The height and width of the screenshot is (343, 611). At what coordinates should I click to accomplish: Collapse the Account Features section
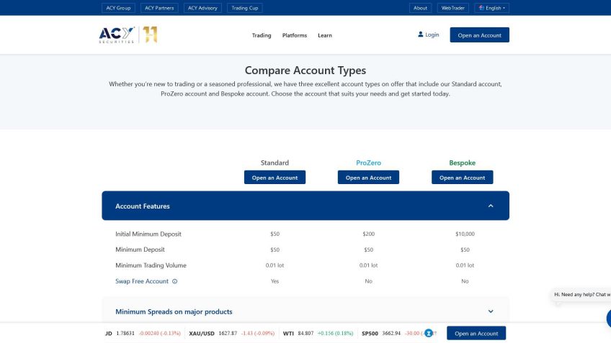click(x=491, y=206)
